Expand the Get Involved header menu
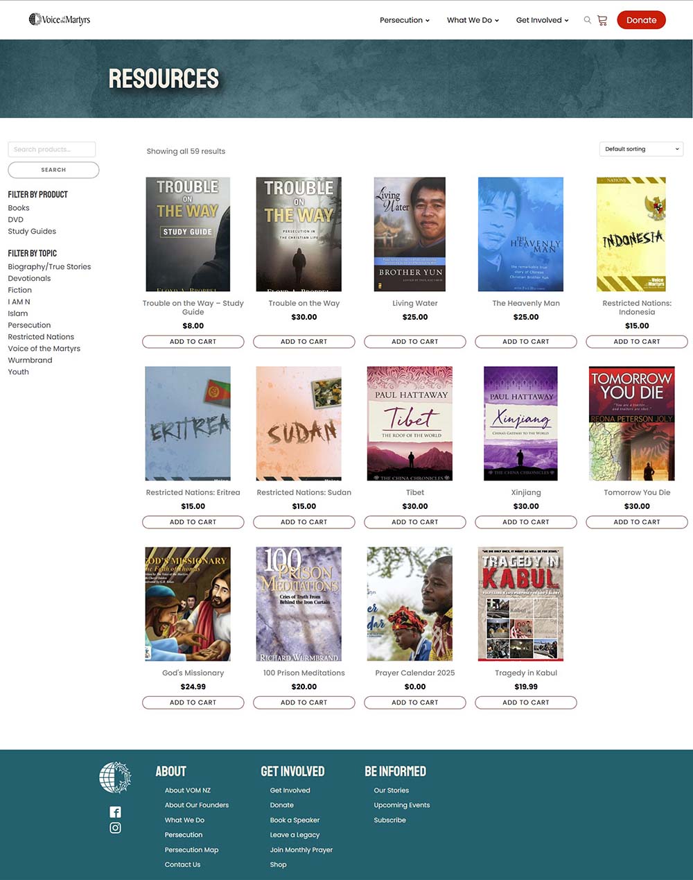The width and height of the screenshot is (693, 880). point(542,20)
